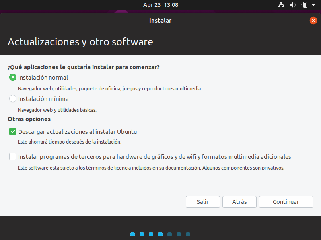Click the Otras opciones heading
Screen dimensions: 321x240
click(29, 119)
